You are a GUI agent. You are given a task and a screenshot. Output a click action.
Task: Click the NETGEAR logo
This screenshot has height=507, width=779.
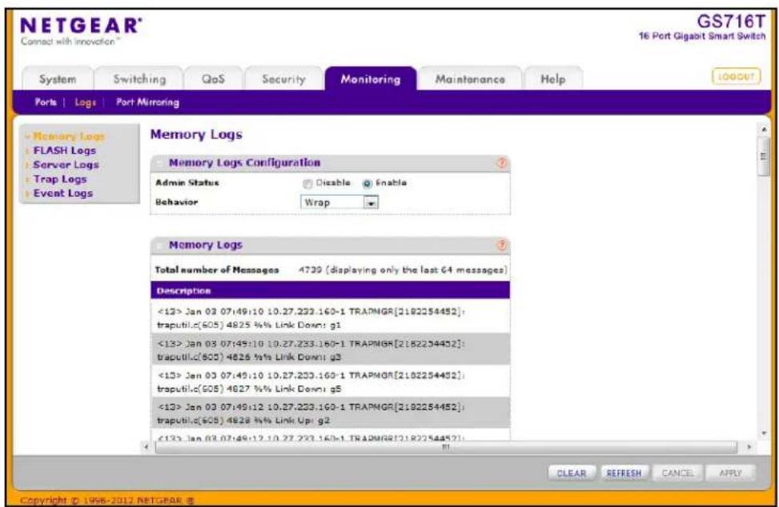[81, 26]
